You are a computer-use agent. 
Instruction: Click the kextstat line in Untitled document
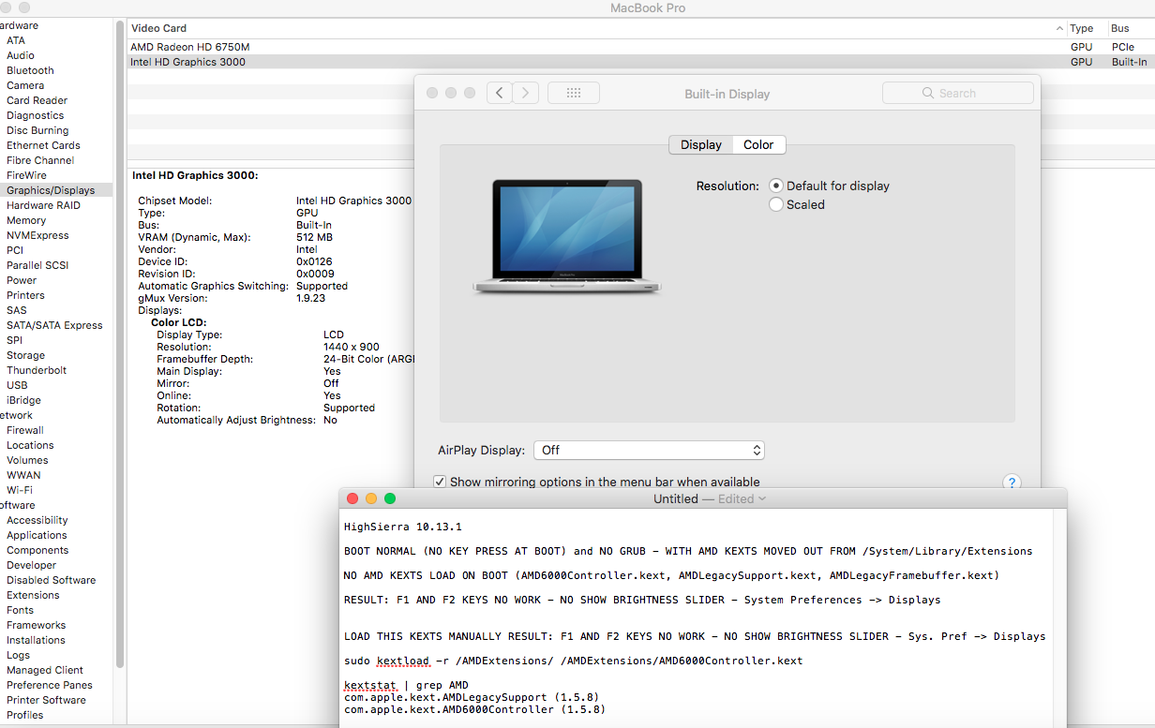tap(406, 685)
